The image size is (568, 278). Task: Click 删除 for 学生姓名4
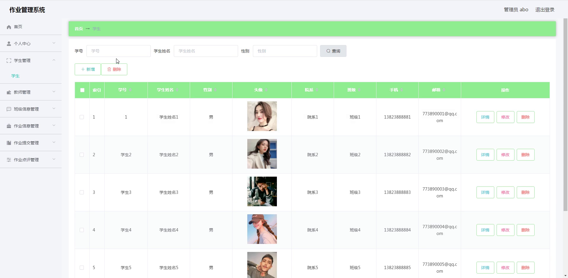pyautogui.click(x=525, y=230)
